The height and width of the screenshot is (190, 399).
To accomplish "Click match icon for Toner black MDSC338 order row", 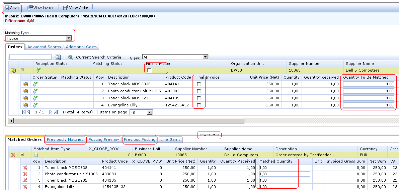I will click(x=25, y=84).
